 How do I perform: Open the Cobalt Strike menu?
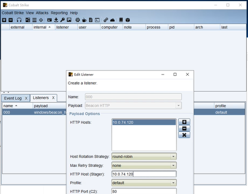coord(13,13)
